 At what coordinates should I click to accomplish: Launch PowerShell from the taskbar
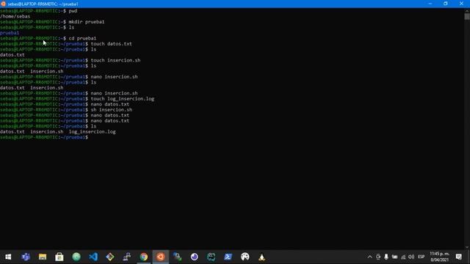(x=228, y=257)
